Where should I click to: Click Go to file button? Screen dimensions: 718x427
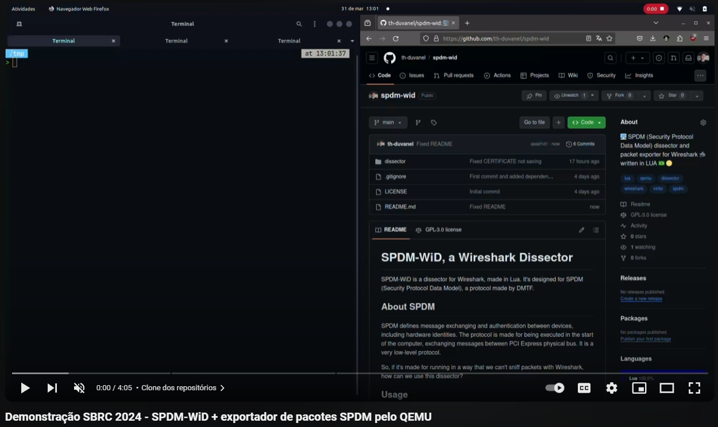point(534,122)
